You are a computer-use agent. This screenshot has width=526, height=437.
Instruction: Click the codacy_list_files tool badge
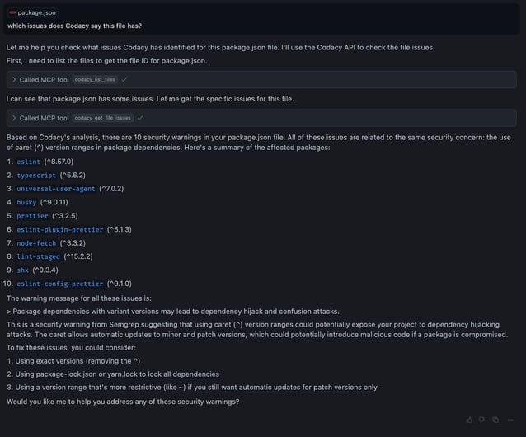pos(95,79)
